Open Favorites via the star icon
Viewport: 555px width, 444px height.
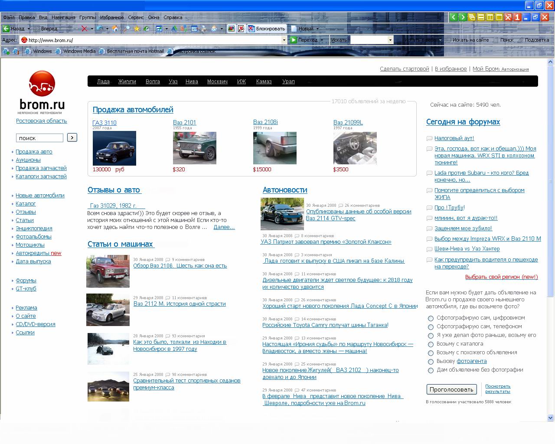tap(137, 29)
